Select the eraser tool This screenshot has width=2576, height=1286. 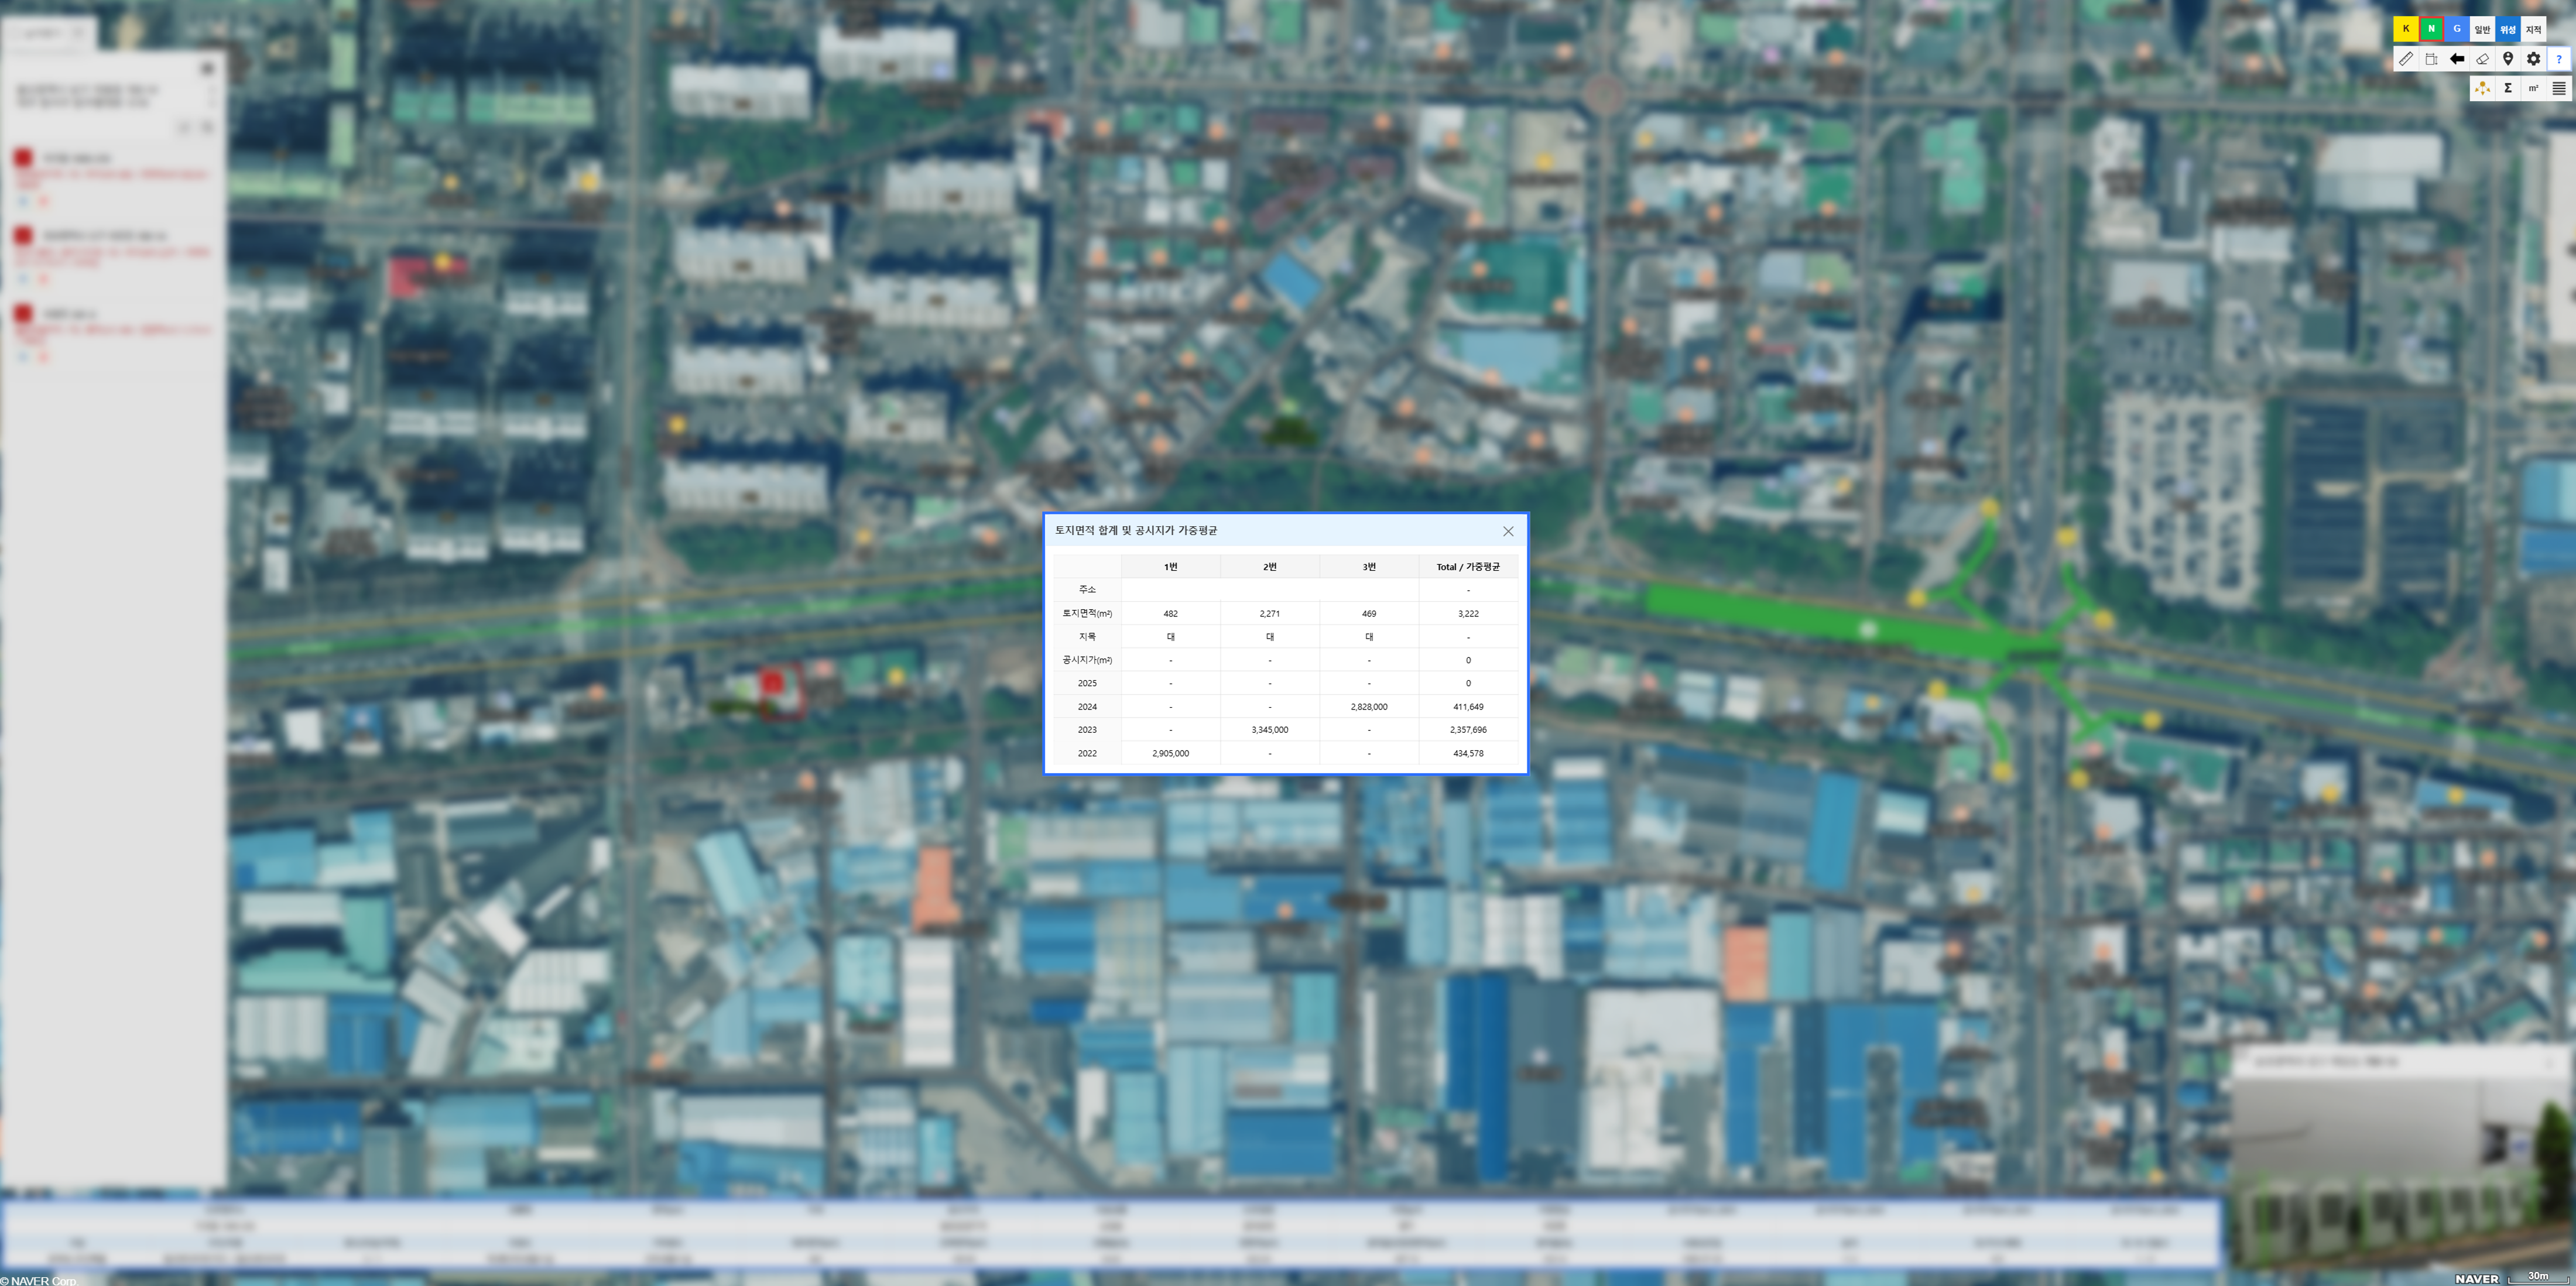pos(2482,59)
